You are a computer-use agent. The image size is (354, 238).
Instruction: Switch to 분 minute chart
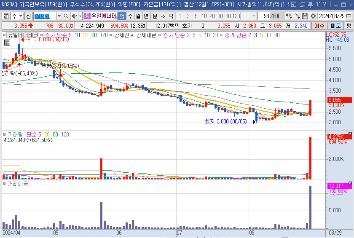click(155, 16)
